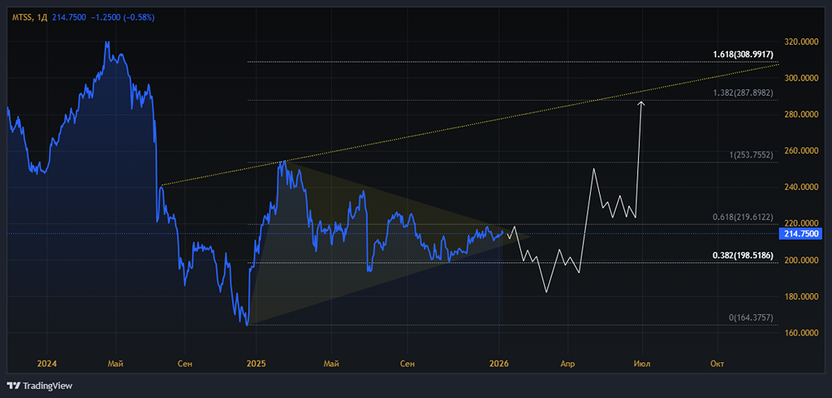Click the white forecast arrow head
Viewport: 832px width, 398px height.
[x=641, y=103]
